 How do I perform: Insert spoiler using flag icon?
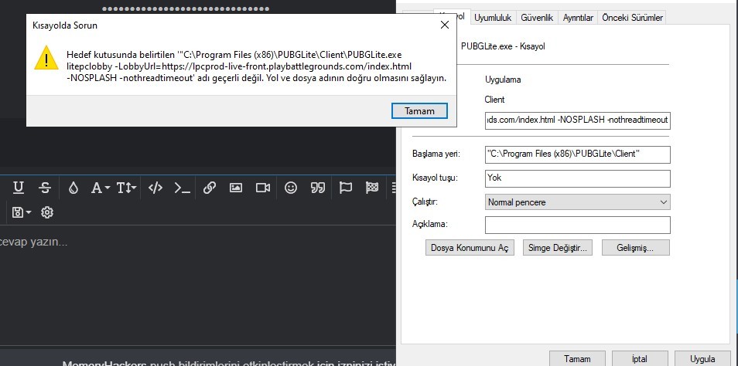tap(346, 188)
